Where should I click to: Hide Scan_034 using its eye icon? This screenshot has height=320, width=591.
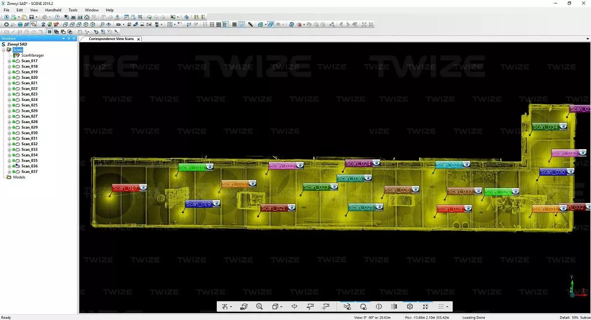click(x=562, y=127)
